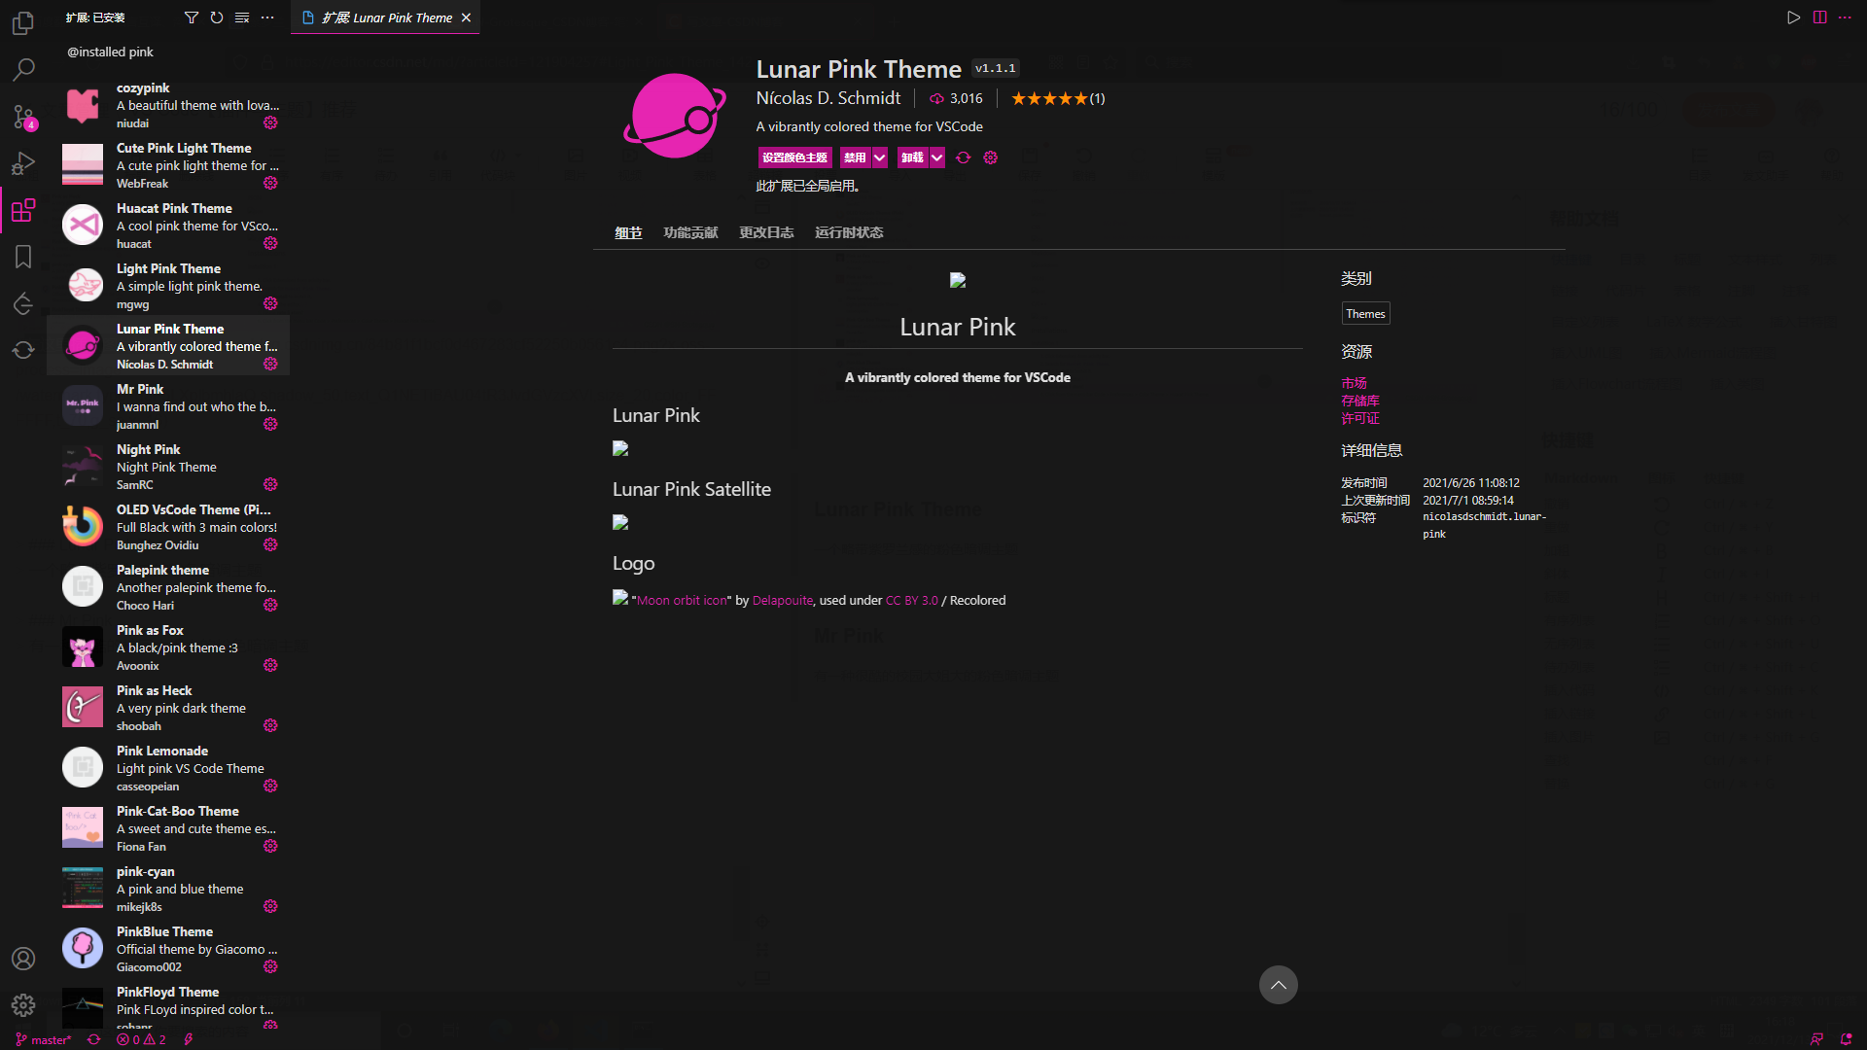Open the Run and Debug view

point(23,163)
